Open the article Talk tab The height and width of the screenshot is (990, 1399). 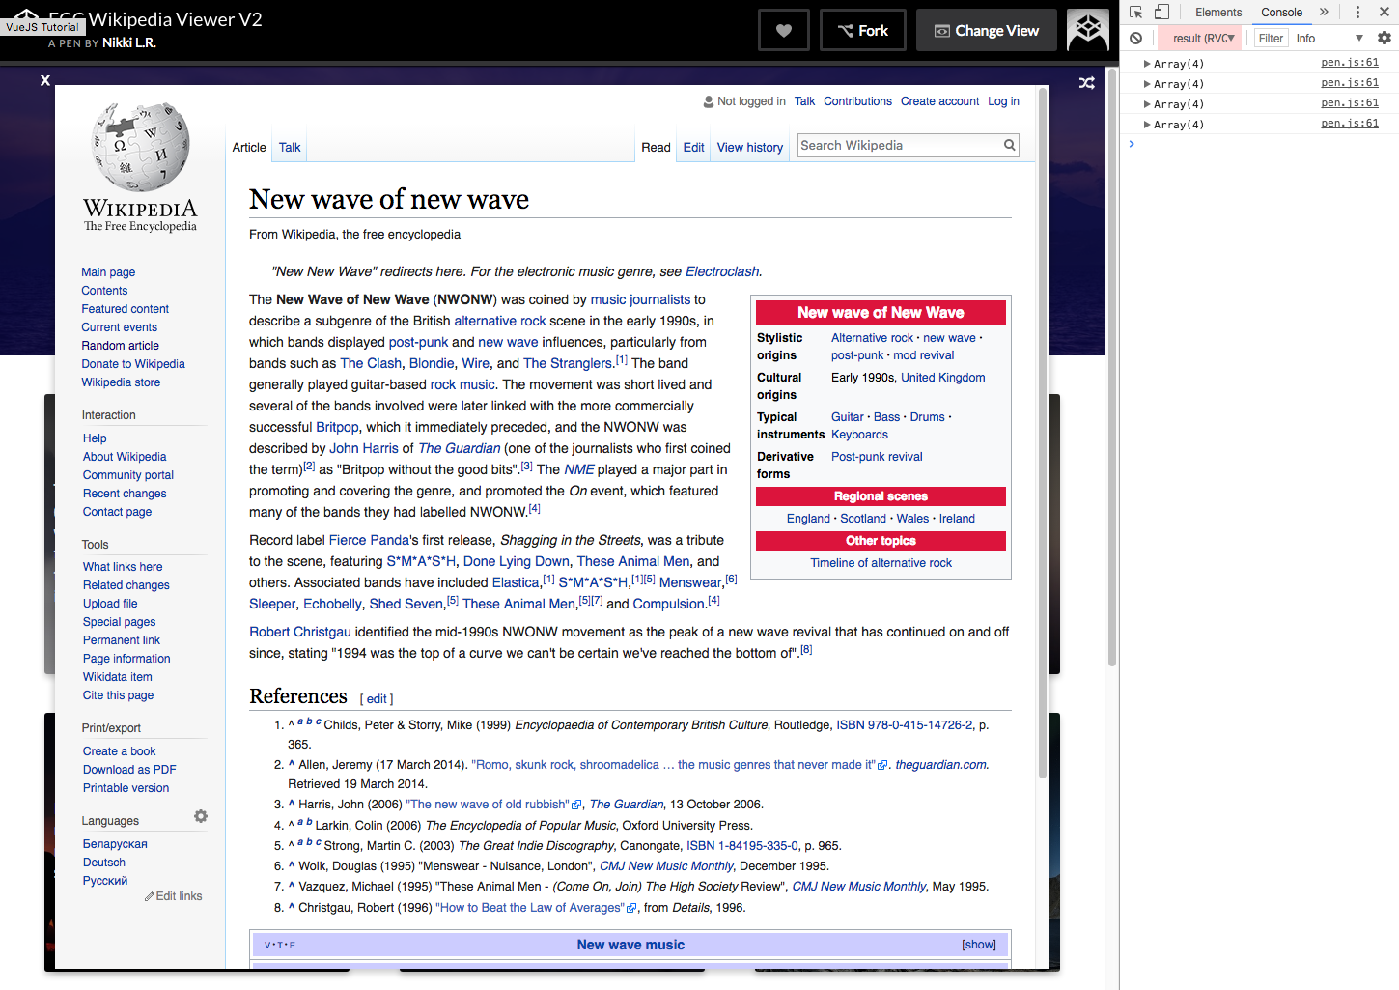290,148
